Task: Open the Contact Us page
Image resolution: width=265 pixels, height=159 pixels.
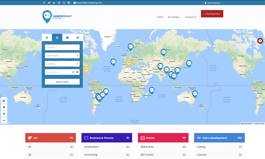Action: (191, 17)
